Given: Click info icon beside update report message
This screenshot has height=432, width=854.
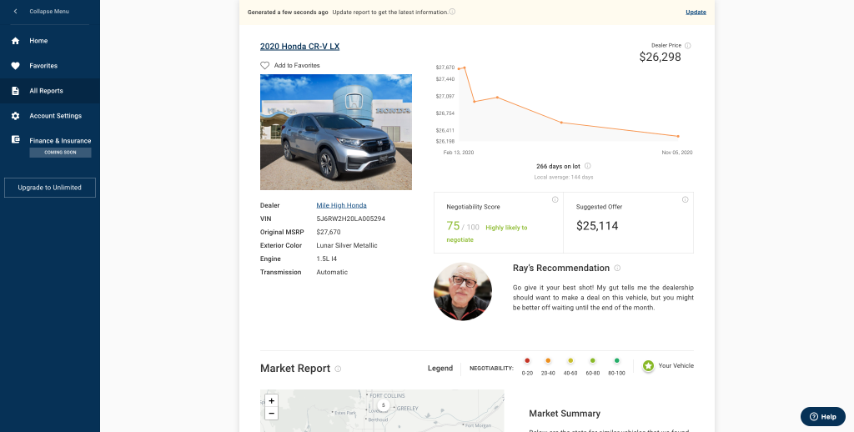Looking at the screenshot, I should tap(452, 12).
